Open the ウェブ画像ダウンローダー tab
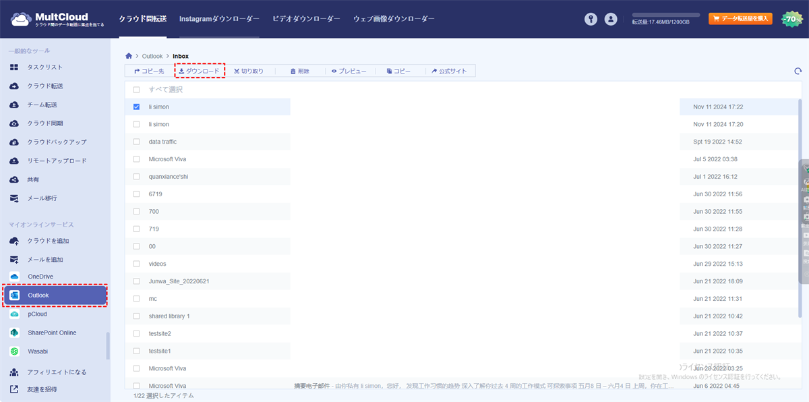 pyautogui.click(x=394, y=19)
